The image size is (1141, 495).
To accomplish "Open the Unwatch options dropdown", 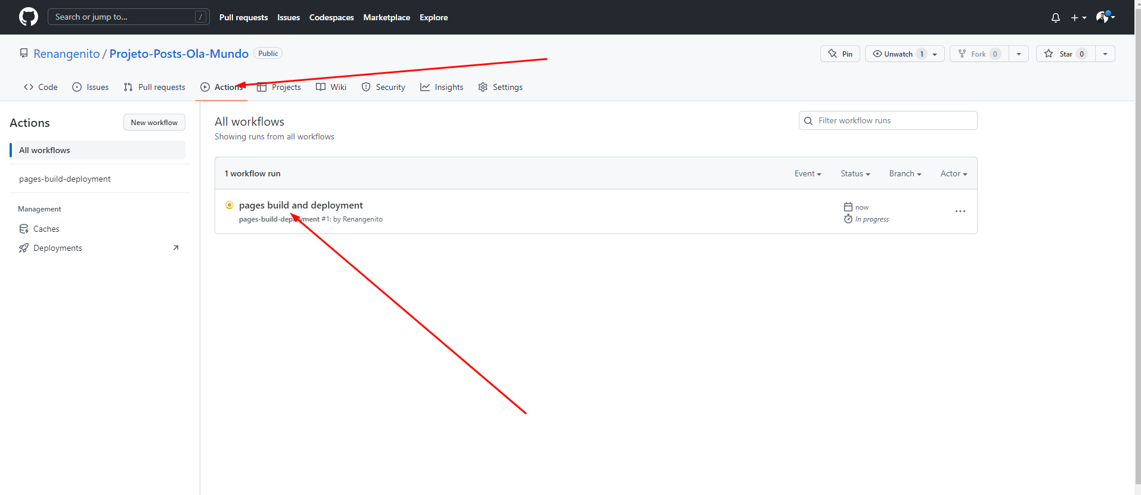I will click(x=935, y=54).
